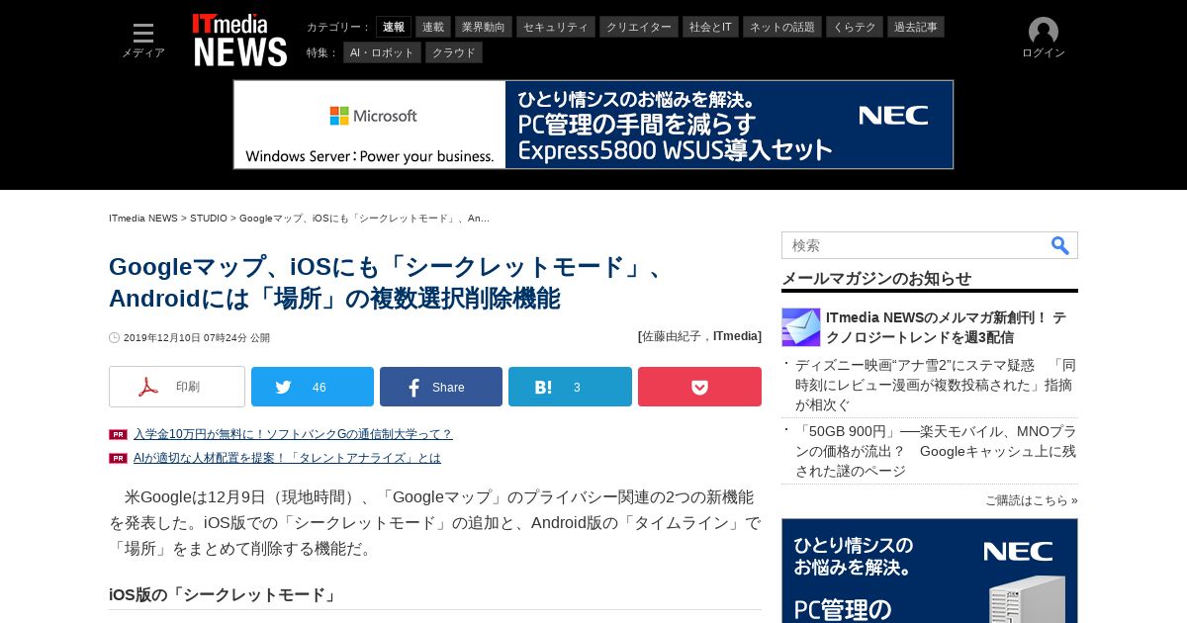Click the author 佐藤由紀子，ITmedia text
The width and height of the screenshot is (1187, 623).
(700, 336)
